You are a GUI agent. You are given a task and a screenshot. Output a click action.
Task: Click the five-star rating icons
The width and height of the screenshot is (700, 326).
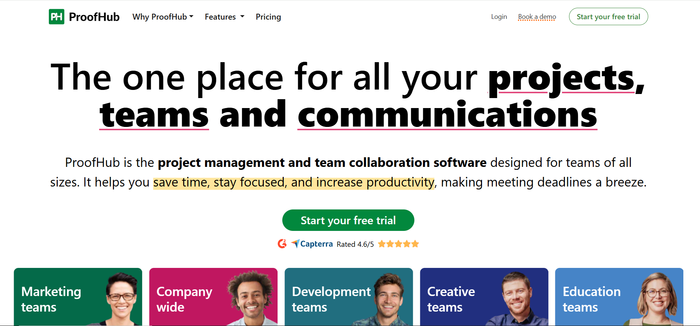tap(398, 244)
